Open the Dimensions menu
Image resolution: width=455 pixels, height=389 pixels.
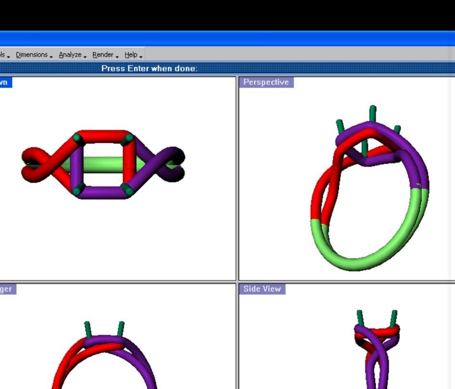(33, 55)
